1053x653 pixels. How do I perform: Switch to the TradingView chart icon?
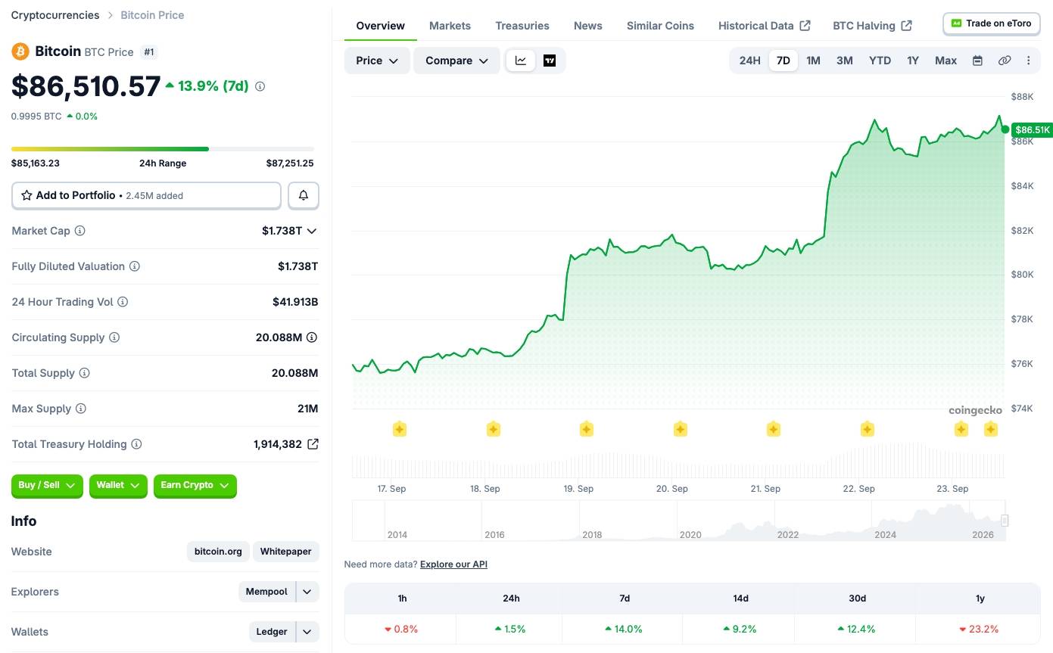pyautogui.click(x=550, y=61)
